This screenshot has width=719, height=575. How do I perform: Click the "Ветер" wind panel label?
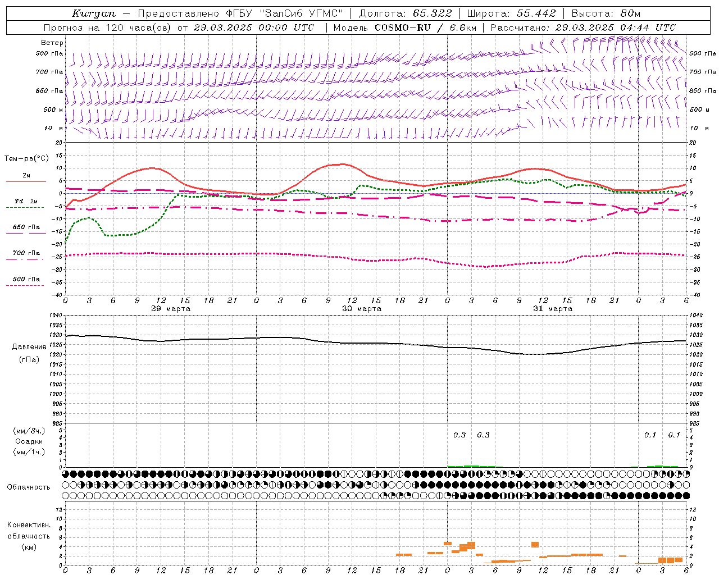point(52,43)
